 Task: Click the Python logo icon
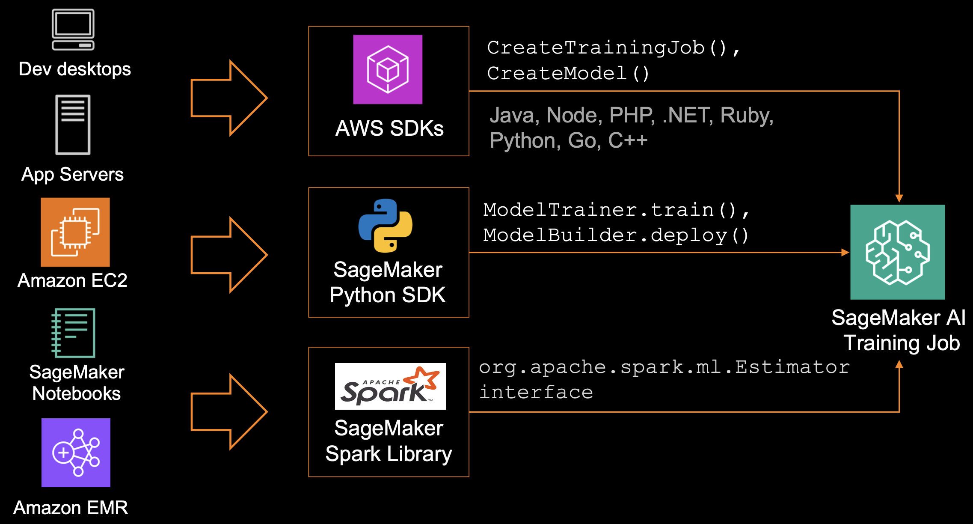386,226
